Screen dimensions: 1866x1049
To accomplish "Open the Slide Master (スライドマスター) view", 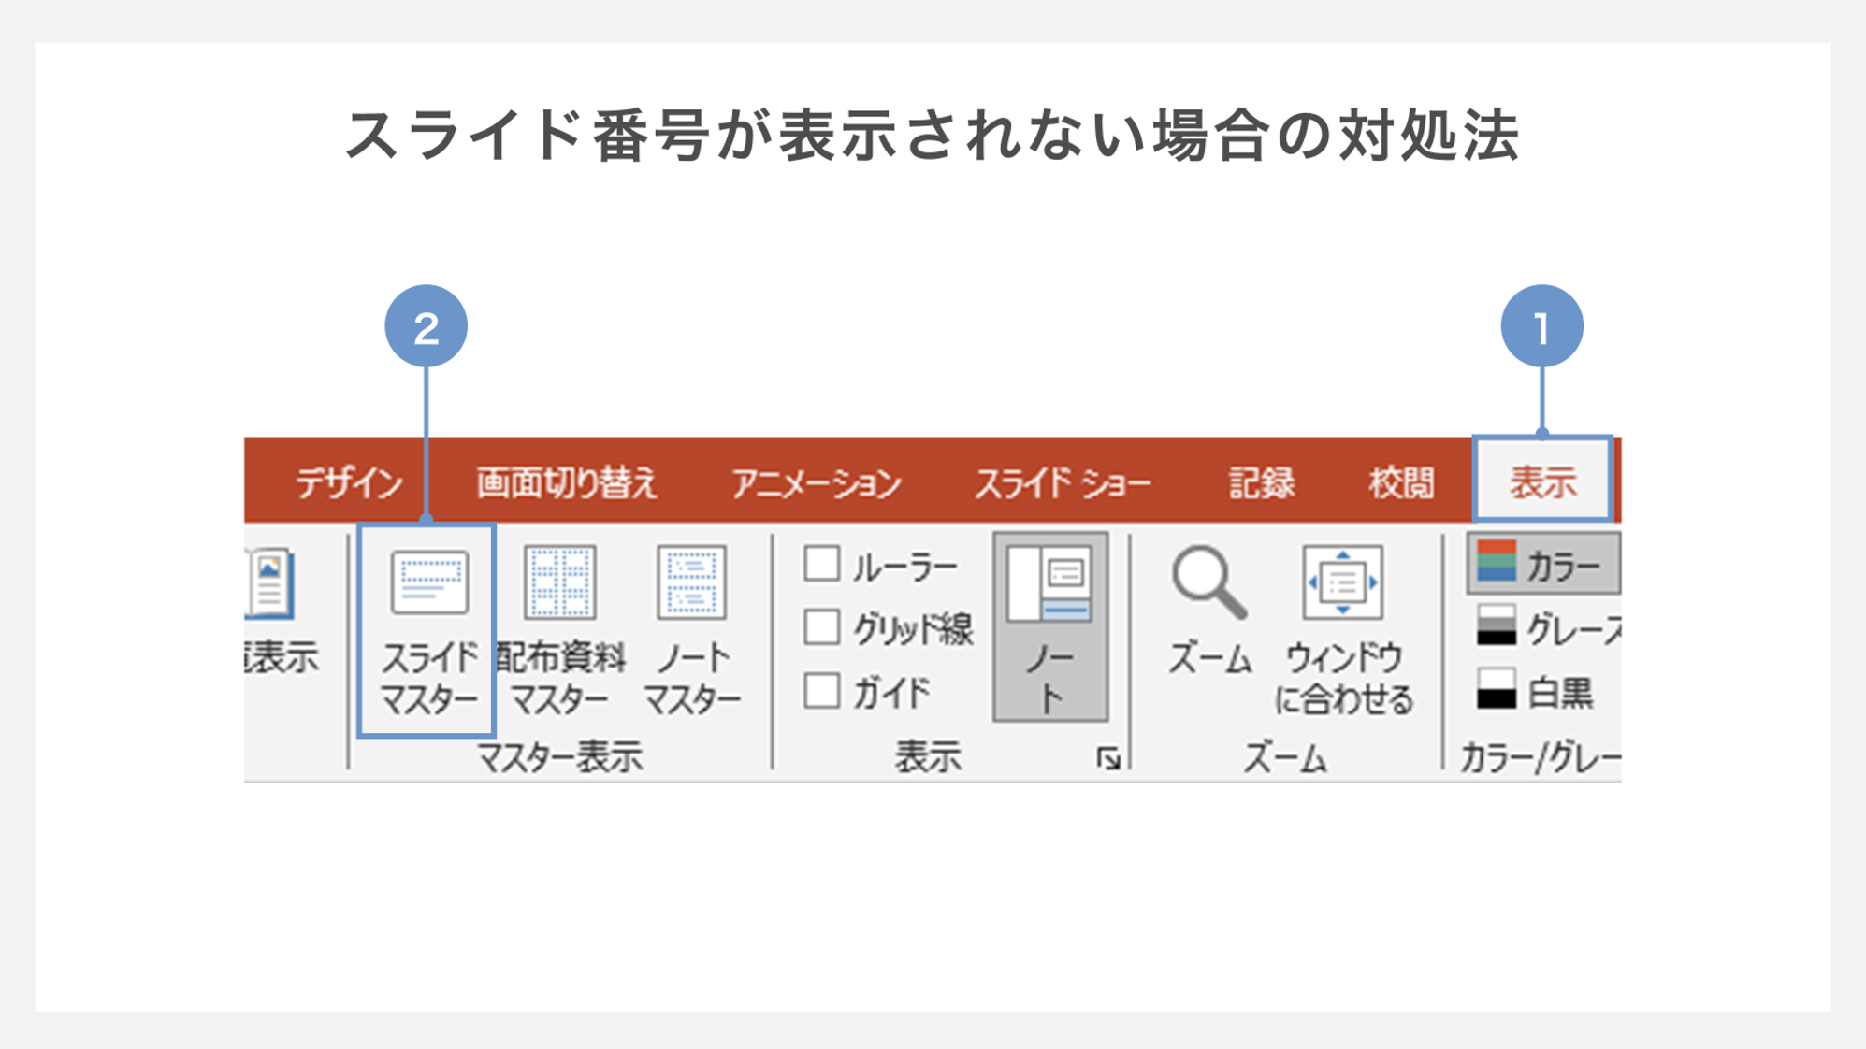I will [427, 631].
